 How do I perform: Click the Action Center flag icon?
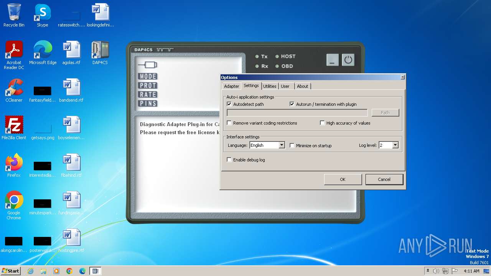(x=455, y=271)
